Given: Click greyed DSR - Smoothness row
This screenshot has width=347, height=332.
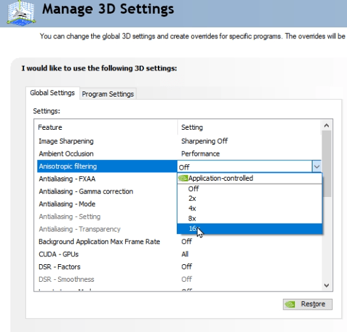Looking at the screenshot, I should click(x=179, y=279).
